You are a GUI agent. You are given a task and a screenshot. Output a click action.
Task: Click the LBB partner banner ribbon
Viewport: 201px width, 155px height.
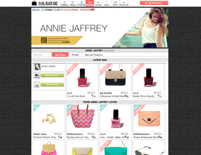tap(57, 40)
